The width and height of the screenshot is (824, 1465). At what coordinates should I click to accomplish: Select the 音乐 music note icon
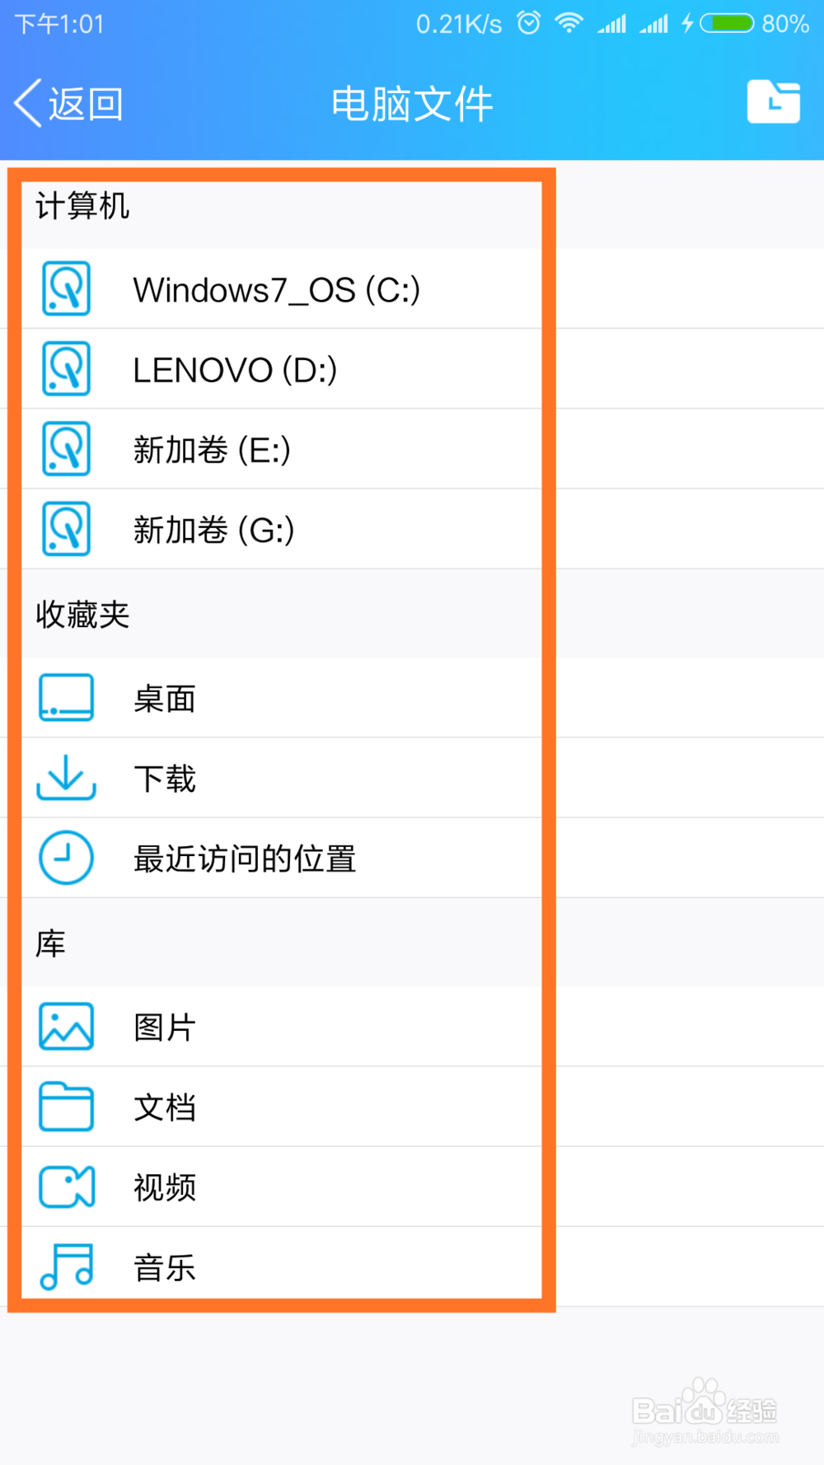point(65,1266)
